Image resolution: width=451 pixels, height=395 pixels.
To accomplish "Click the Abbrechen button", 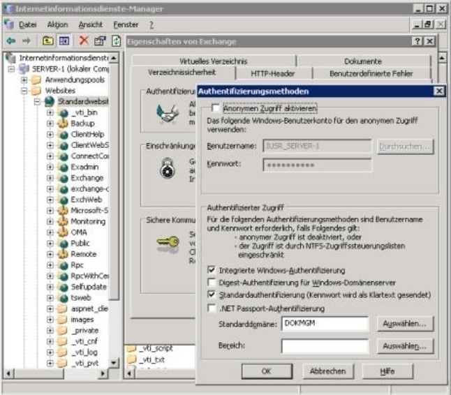I will (327, 371).
